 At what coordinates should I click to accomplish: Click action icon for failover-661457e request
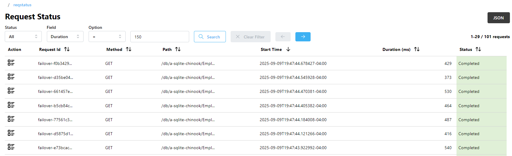[x=11, y=91]
